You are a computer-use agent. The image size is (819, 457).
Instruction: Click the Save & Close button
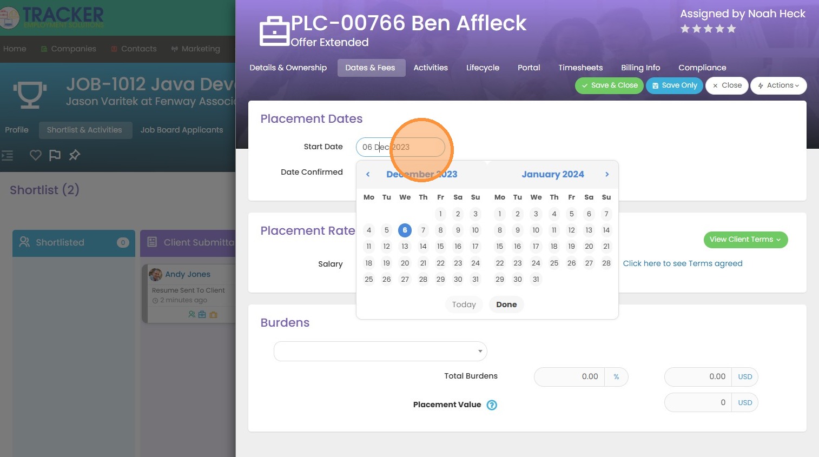pyautogui.click(x=609, y=85)
